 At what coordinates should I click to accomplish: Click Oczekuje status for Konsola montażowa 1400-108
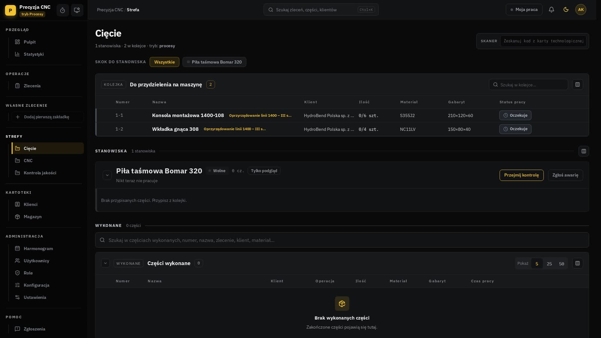point(515,115)
